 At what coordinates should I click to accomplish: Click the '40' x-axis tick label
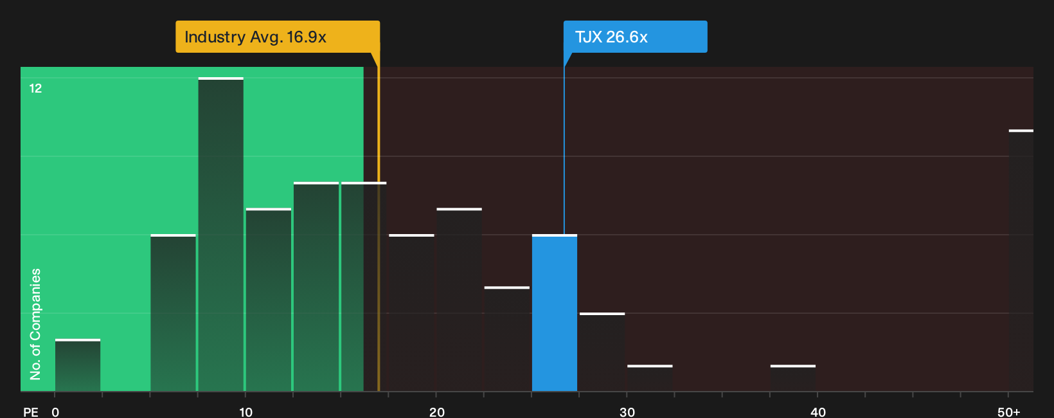[x=817, y=412]
